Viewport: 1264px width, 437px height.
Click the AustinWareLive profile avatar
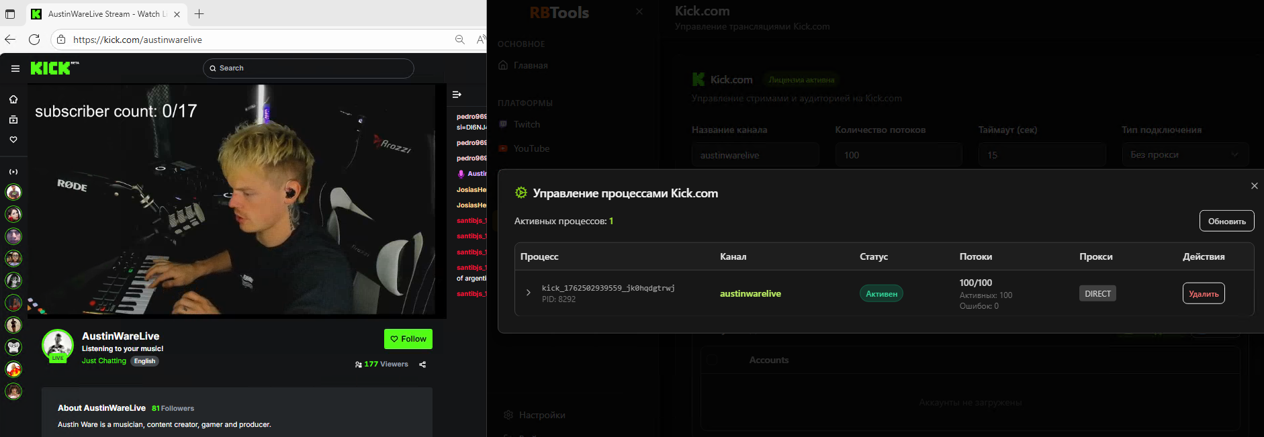(58, 344)
